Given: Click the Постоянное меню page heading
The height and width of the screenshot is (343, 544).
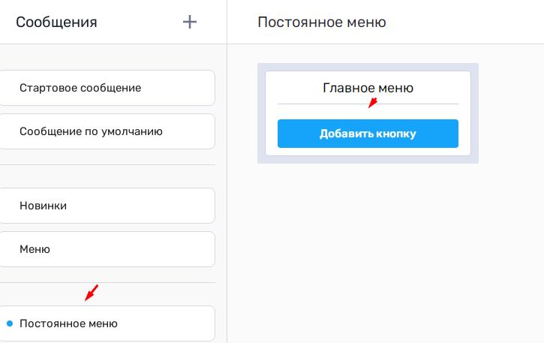Looking at the screenshot, I should click(x=322, y=22).
